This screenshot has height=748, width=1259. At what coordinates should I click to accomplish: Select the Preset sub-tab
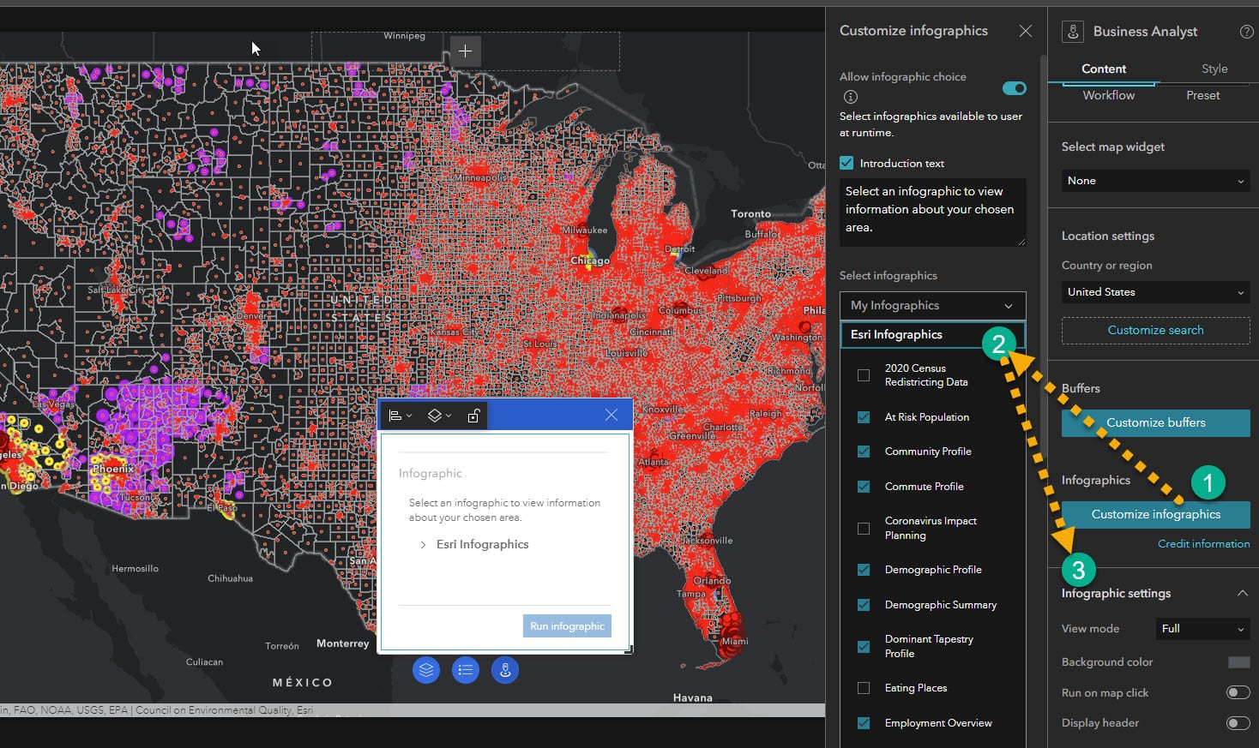1203,95
